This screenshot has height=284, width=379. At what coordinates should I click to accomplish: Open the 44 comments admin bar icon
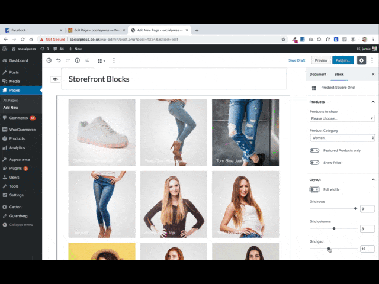coord(59,49)
